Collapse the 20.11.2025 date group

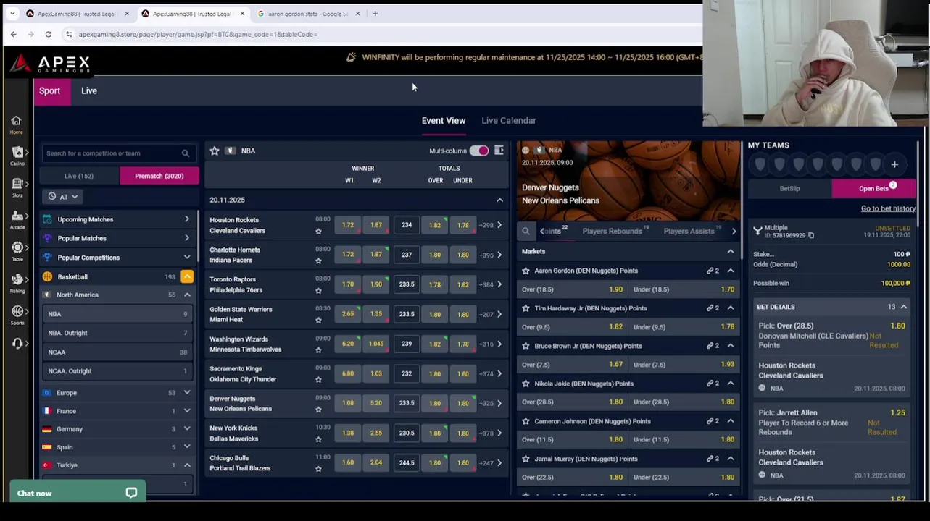499,200
